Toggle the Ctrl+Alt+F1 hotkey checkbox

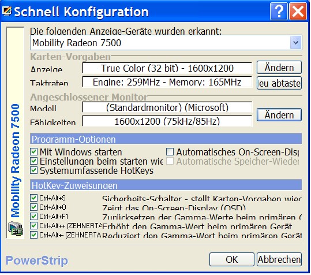click(33, 217)
